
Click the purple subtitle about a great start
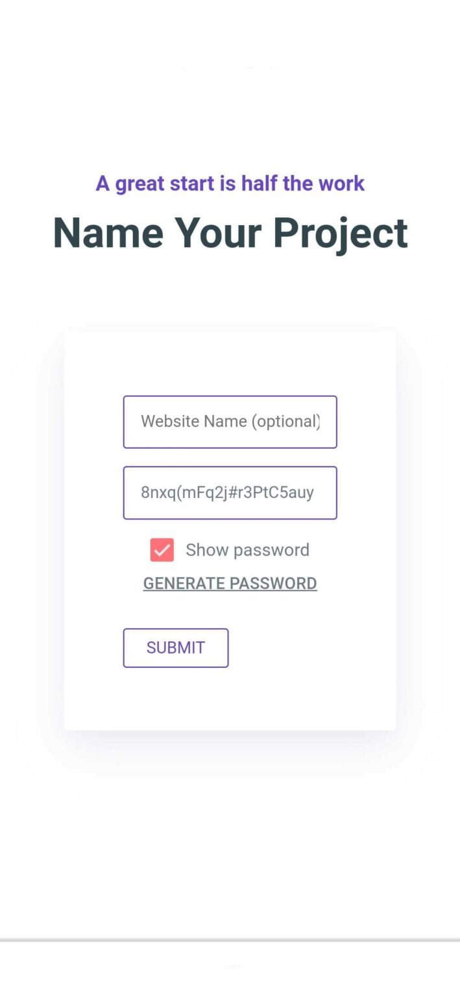coord(230,184)
